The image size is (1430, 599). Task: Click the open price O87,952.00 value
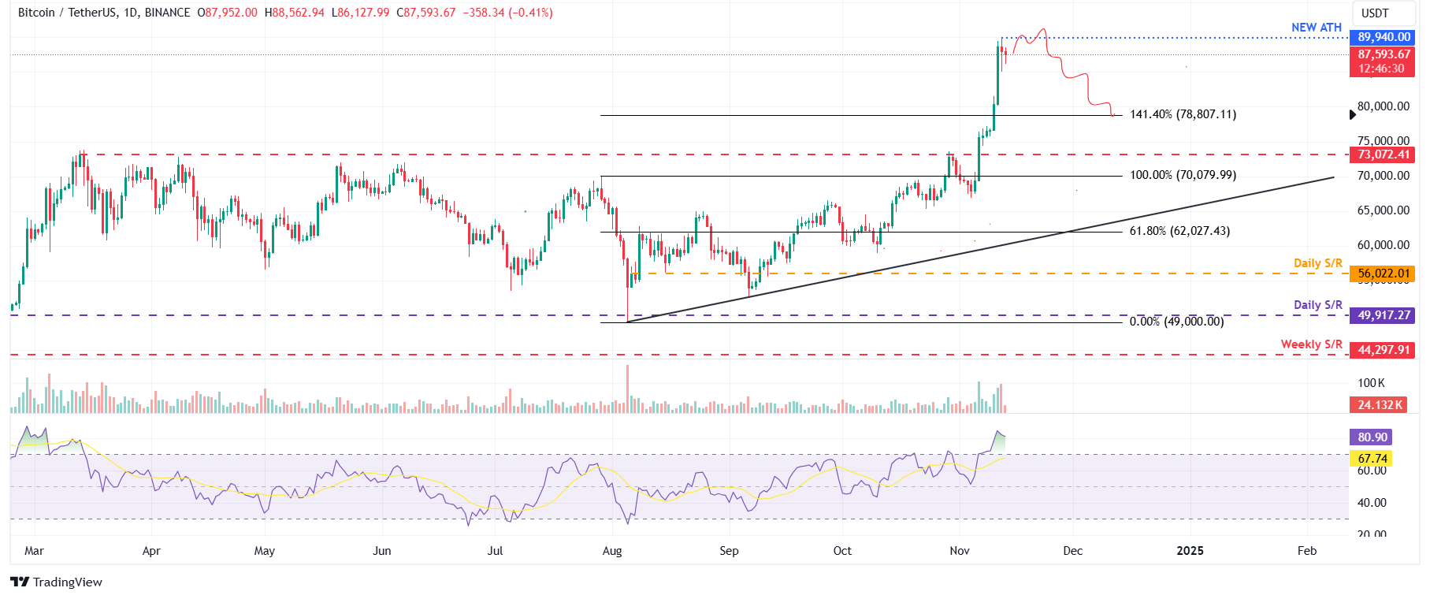[x=227, y=13]
